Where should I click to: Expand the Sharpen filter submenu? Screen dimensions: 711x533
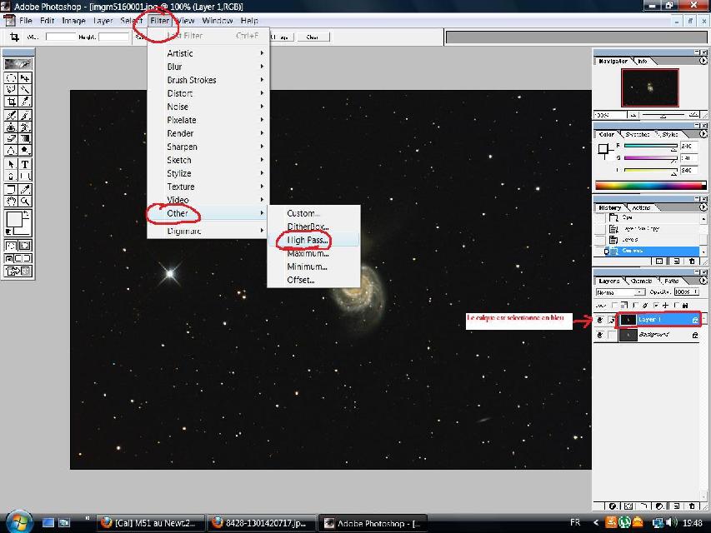point(208,147)
